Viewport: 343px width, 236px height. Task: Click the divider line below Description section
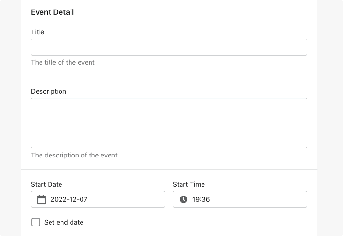[x=169, y=169]
